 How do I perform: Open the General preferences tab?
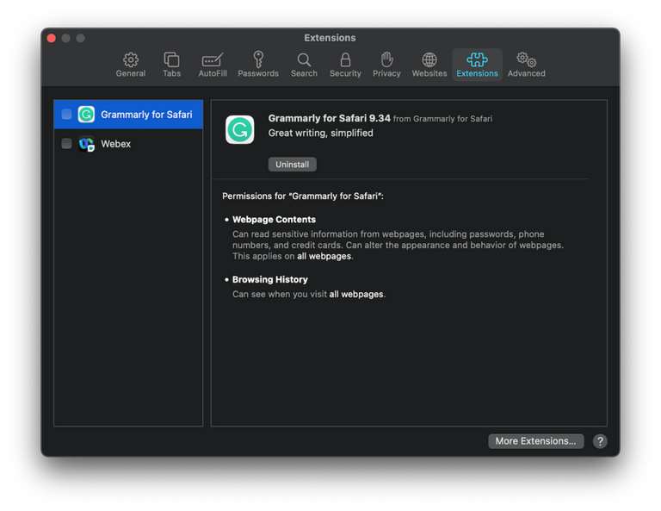(131, 65)
